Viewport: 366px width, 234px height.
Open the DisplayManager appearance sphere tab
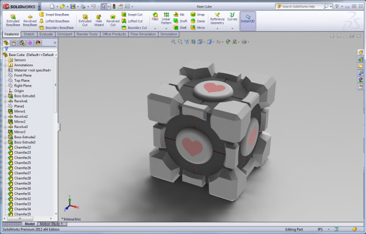(x=38, y=43)
